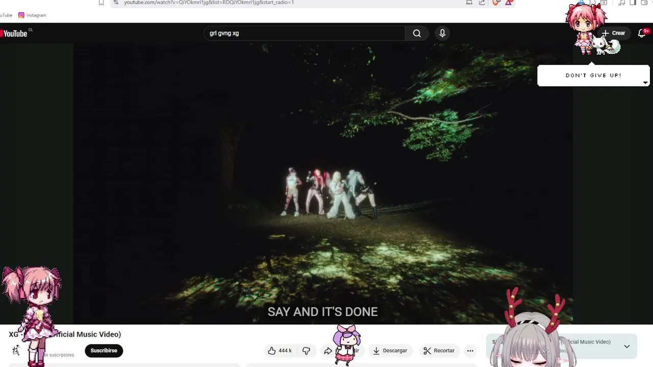Collapse the playlist panel with chevron
The image size is (653, 367).
[x=627, y=346]
